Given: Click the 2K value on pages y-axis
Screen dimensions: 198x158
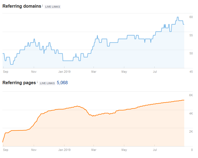Looking at the screenshot, I should pyautogui.click(x=191, y=131).
